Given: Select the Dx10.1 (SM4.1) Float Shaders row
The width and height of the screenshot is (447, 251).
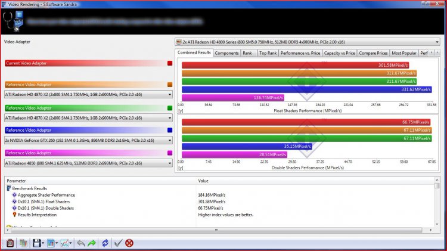Looking at the screenshot, I should click(x=219, y=202).
